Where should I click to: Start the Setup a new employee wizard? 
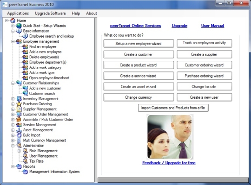click(x=139, y=44)
